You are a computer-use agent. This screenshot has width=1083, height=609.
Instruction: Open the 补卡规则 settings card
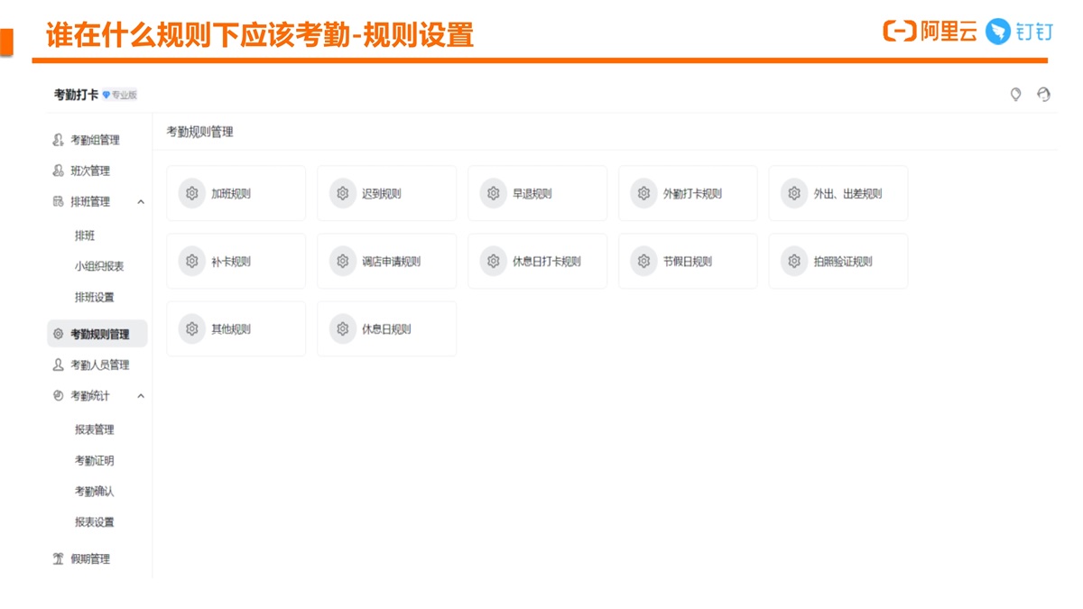click(x=236, y=262)
